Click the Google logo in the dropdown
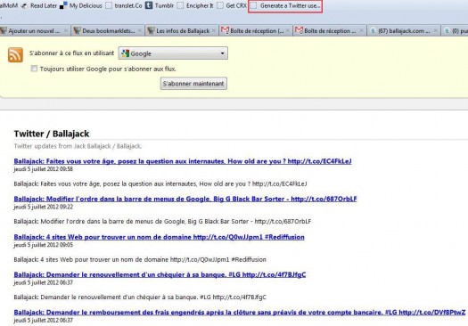Viewport: 468px width, 326px height. pyautogui.click(x=126, y=53)
